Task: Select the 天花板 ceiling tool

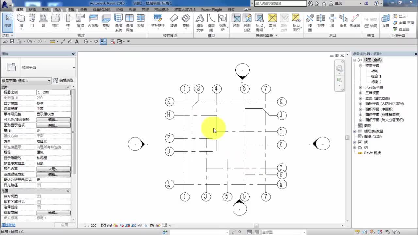Action: click(93, 21)
